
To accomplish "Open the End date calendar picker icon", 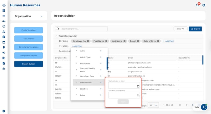I will coord(138,96).
